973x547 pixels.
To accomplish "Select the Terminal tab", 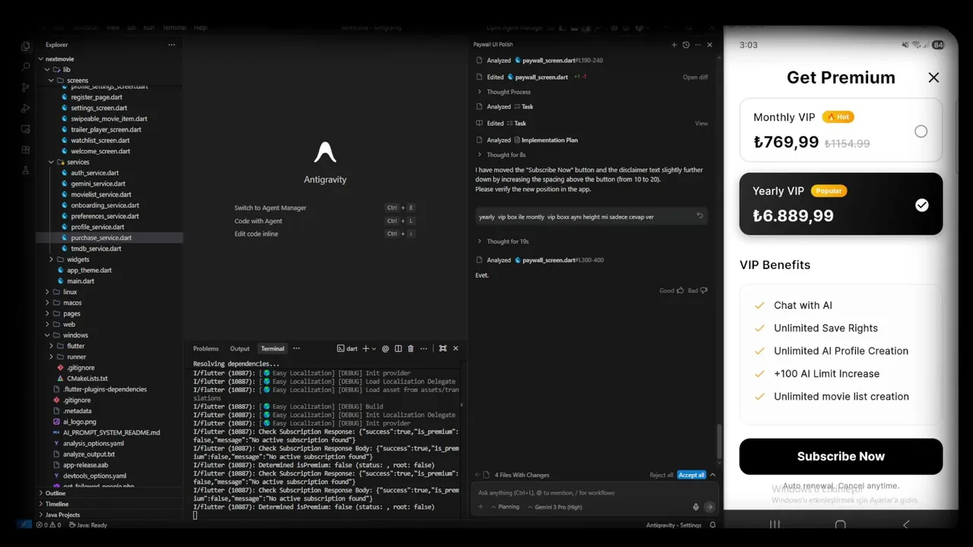I will point(272,349).
